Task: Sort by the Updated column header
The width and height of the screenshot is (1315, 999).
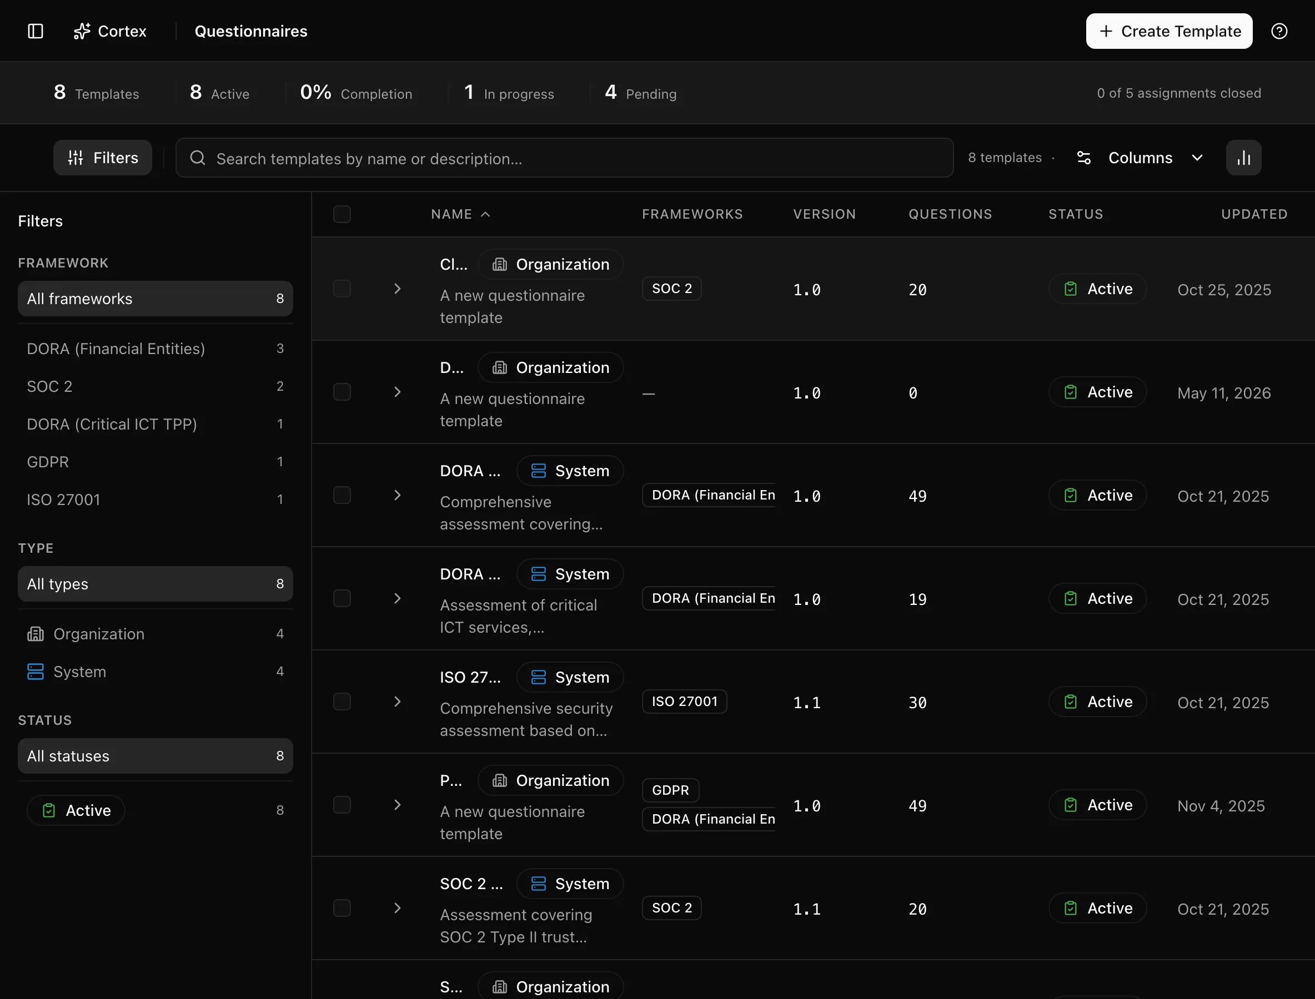Action: tap(1254, 214)
